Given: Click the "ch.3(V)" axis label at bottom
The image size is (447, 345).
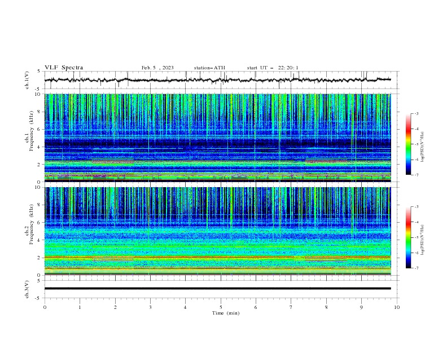Looking at the screenshot, I should (x=27, y=290).
